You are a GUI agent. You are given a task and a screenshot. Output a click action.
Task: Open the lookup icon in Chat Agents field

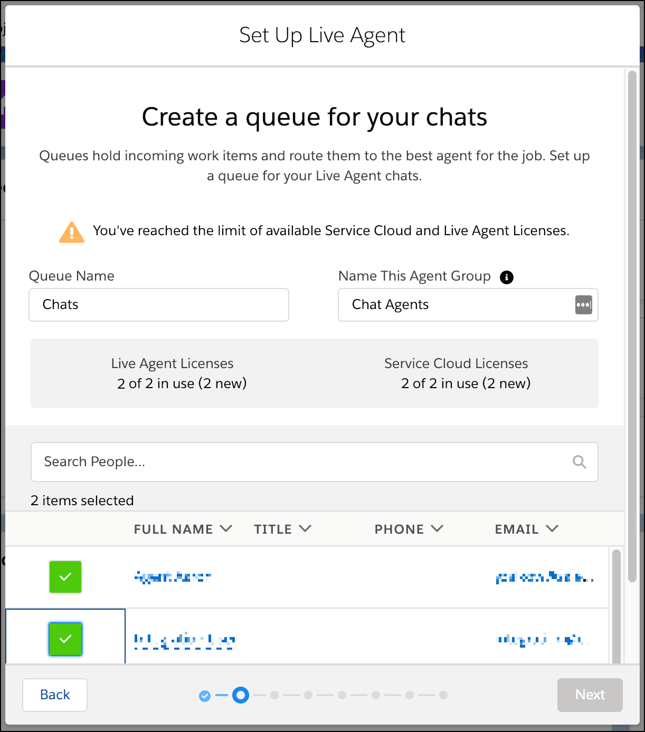[583, 305]
